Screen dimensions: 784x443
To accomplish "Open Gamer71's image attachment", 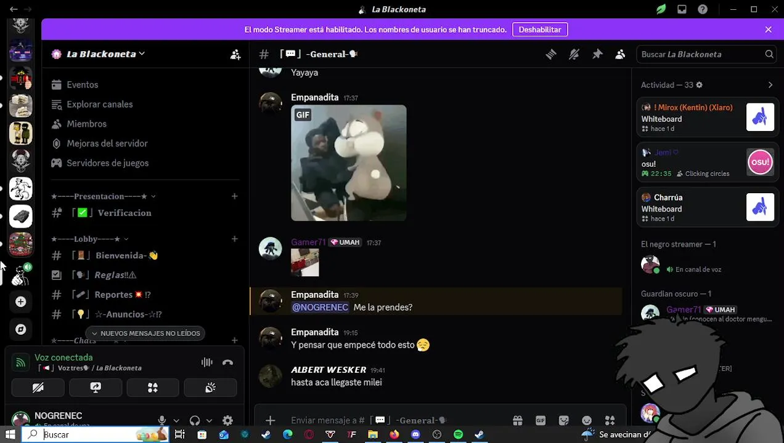I will pyautogui.click(x=305, y=263).
